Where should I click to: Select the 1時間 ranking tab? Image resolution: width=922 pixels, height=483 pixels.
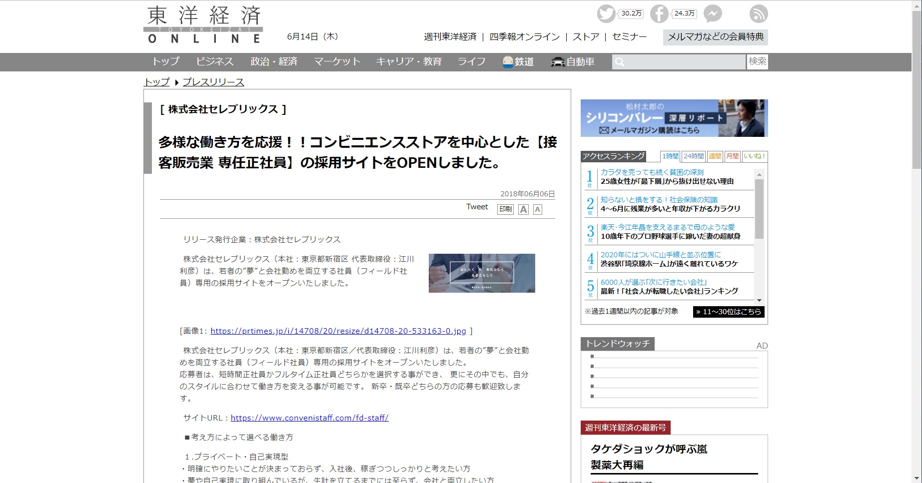(x=670, y=156)
